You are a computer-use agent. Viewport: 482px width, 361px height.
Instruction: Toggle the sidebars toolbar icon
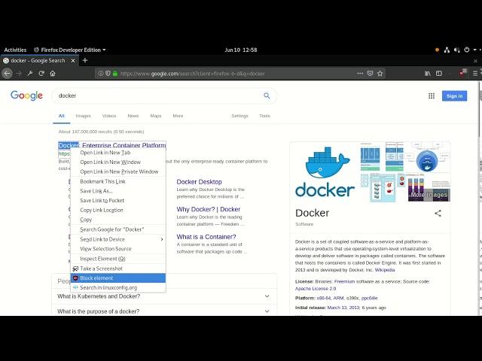(439, 74)
